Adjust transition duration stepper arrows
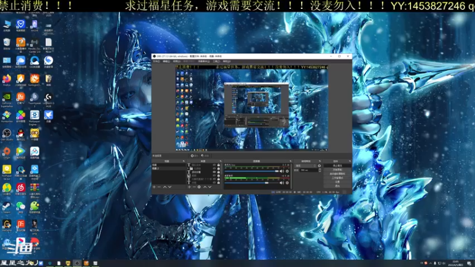The image size is (475, 267). [x=320, y=170]
